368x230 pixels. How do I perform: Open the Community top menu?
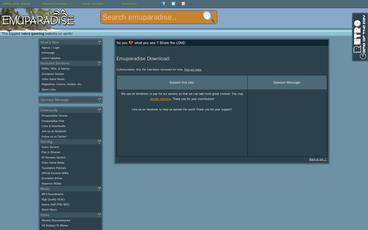[129, 4]
